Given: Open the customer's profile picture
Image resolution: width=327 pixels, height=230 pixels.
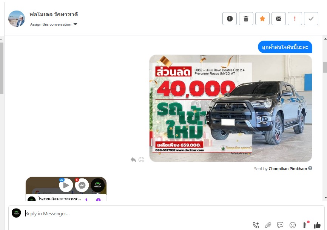Looking at the screenshot, I should pyautogui.click(x=17, y=19).
